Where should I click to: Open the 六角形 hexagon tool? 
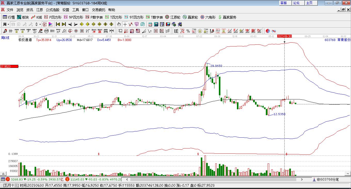click(x=208, y=17)
